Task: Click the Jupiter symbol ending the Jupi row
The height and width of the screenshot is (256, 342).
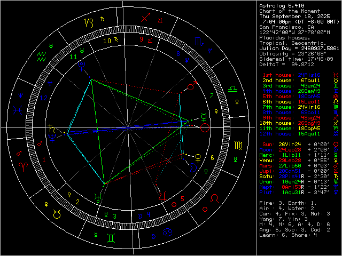Action: pyautogui.click(x=336, y=171)
